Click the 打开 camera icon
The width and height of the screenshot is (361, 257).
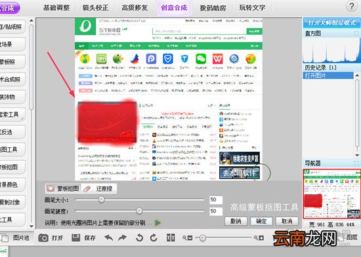point(43,238)
